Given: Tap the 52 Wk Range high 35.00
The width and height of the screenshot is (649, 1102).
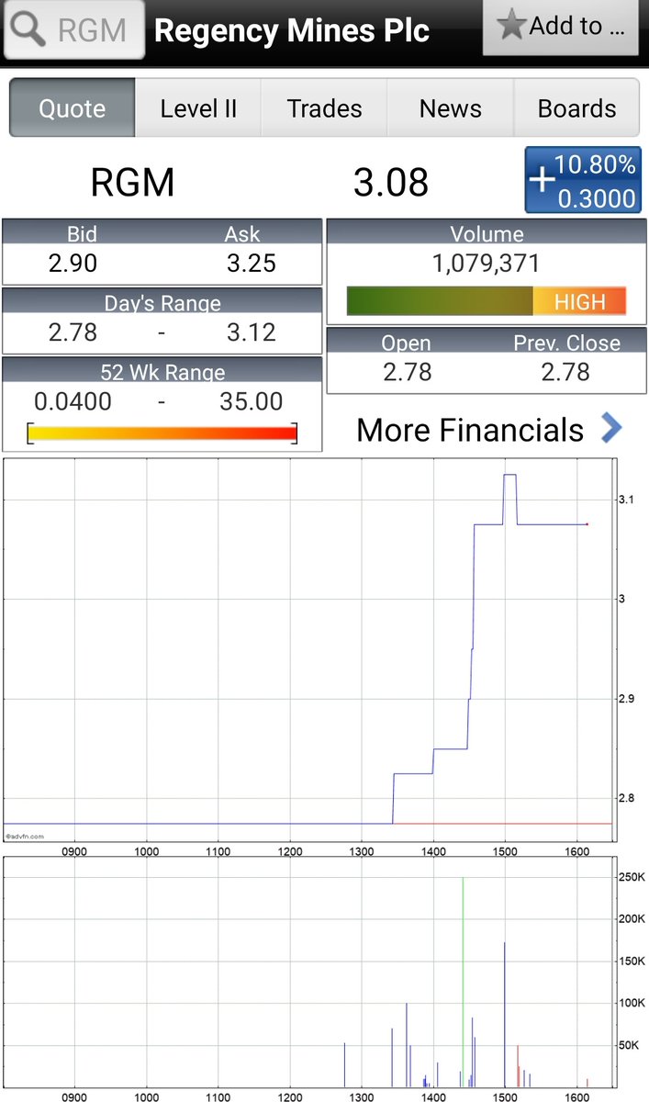Looking at the screenshot, I should coord(252,401).
